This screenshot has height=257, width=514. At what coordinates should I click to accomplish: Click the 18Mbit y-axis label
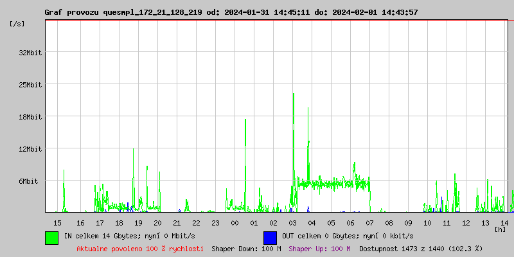(x=30, y=117)
